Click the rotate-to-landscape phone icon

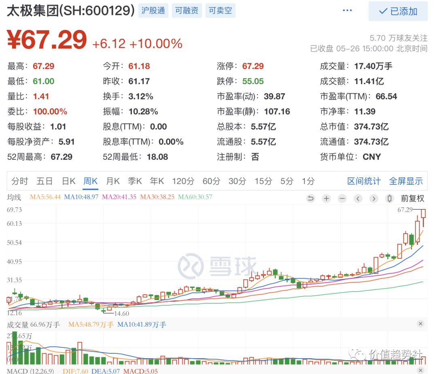tap(389, 199)
